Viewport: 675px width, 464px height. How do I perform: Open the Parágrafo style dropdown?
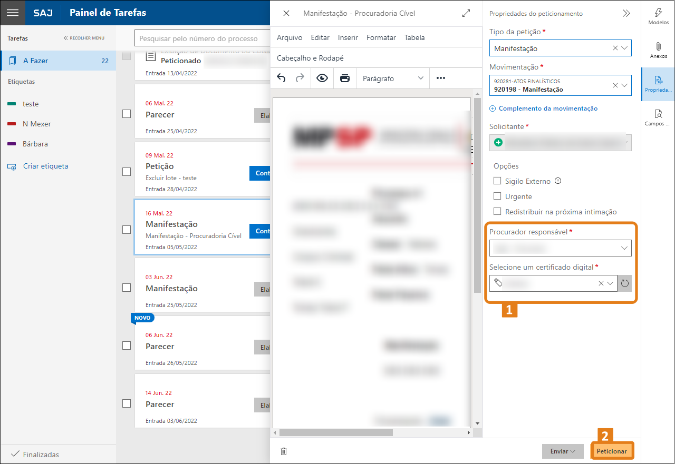coord(392,78)
